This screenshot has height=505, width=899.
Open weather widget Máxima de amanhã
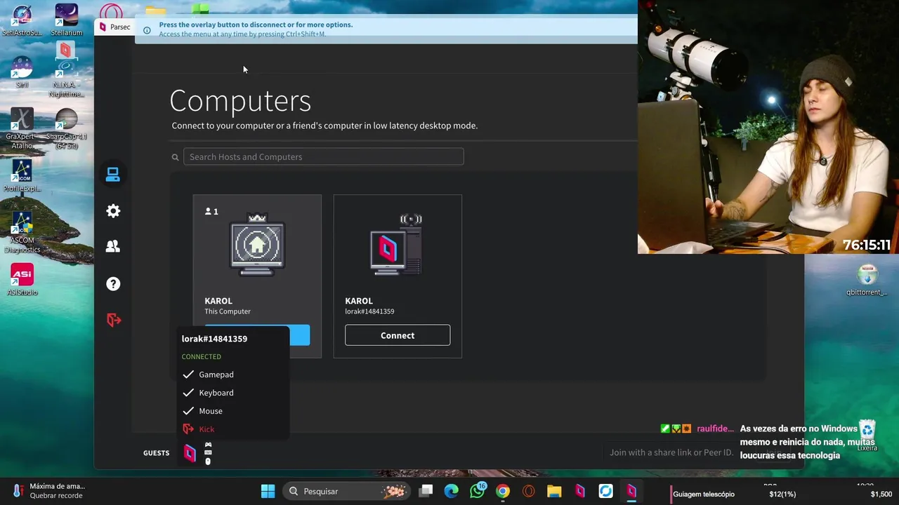pyautogui.click(x=49, y=491)
